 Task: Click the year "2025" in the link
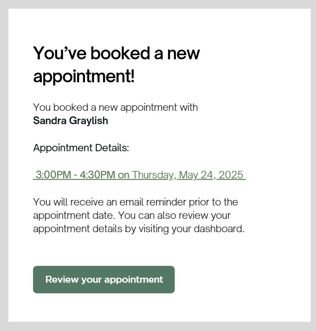(231, 175)
